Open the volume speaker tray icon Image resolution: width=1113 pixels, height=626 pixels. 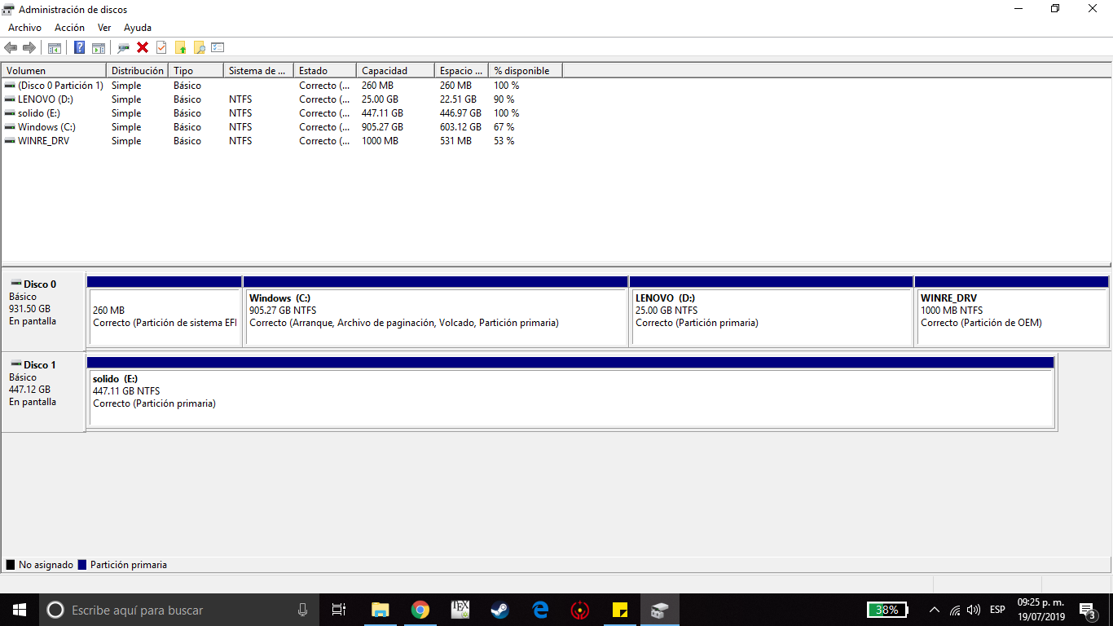tap(974, 610)
